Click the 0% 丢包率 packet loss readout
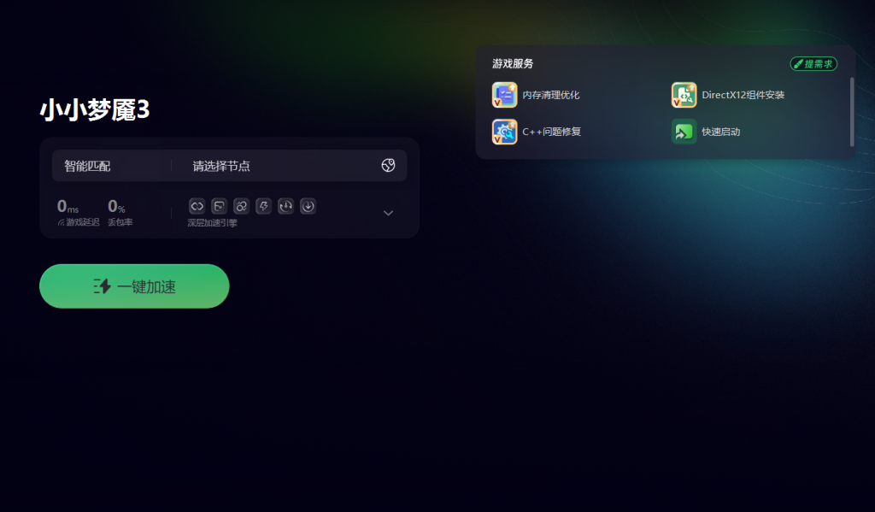 [120, 212]
